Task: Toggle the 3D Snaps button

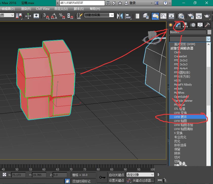Action: click(46, 16)
